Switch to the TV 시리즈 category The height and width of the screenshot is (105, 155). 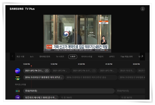click(x=60, y=57)
